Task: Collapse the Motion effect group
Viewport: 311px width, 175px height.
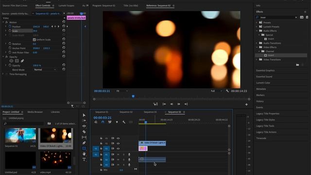Action: click(x=3, y=22)
